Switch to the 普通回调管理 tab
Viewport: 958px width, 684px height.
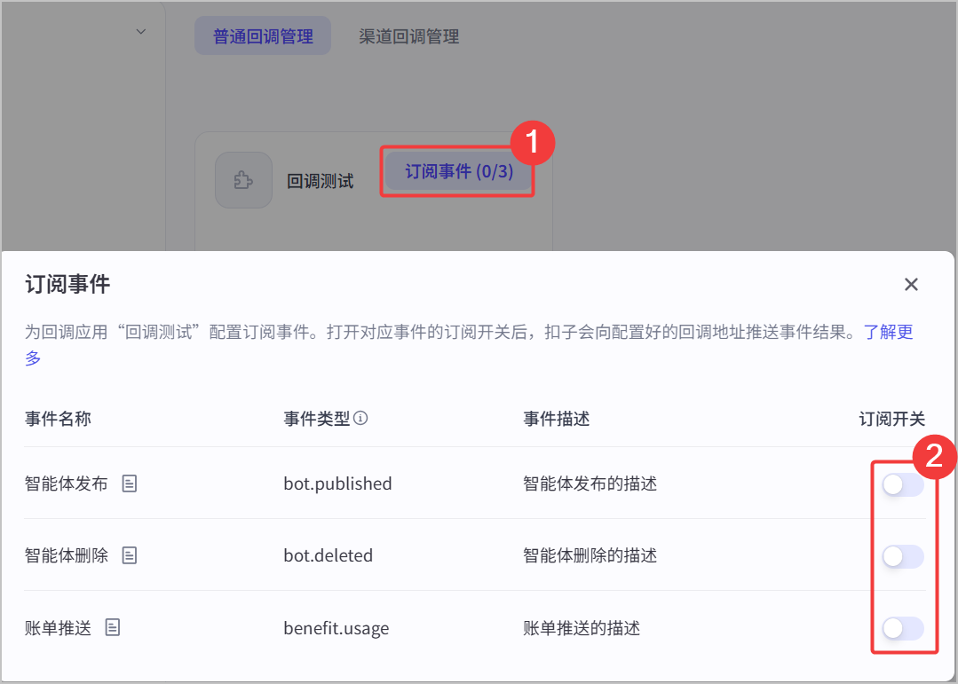tap(263, 36)
